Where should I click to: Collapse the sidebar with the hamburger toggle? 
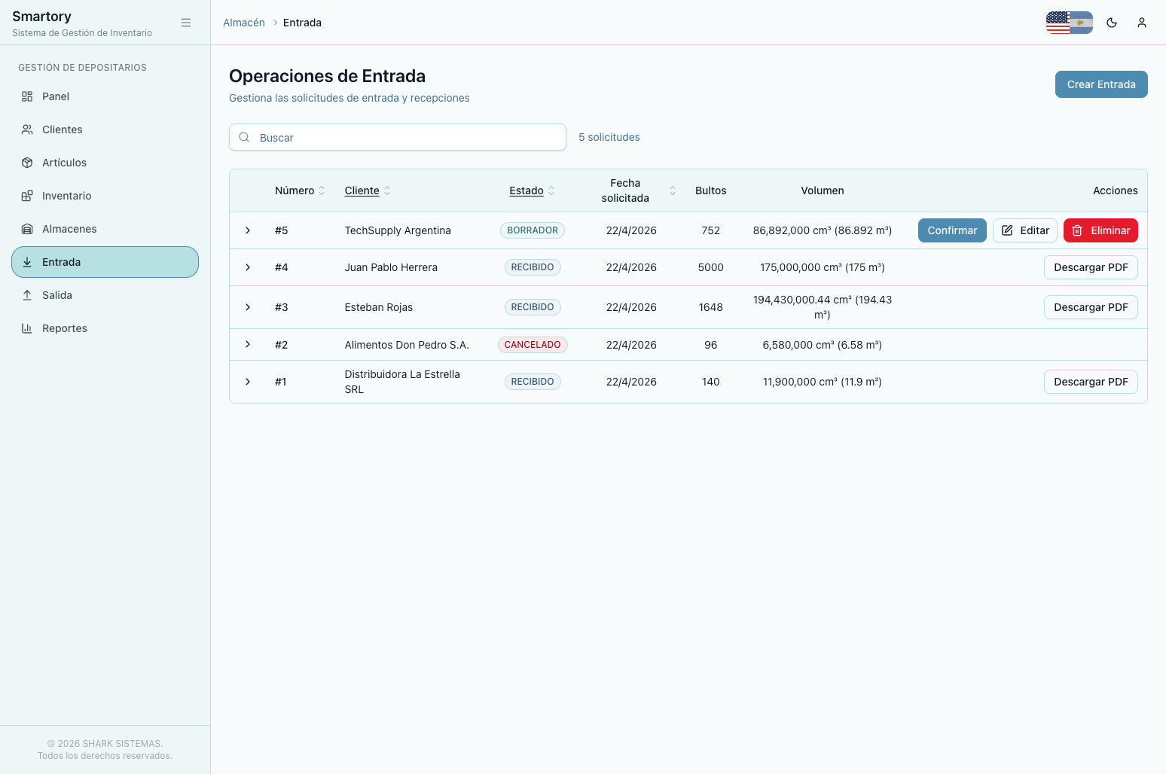click(x=186, y=23)
